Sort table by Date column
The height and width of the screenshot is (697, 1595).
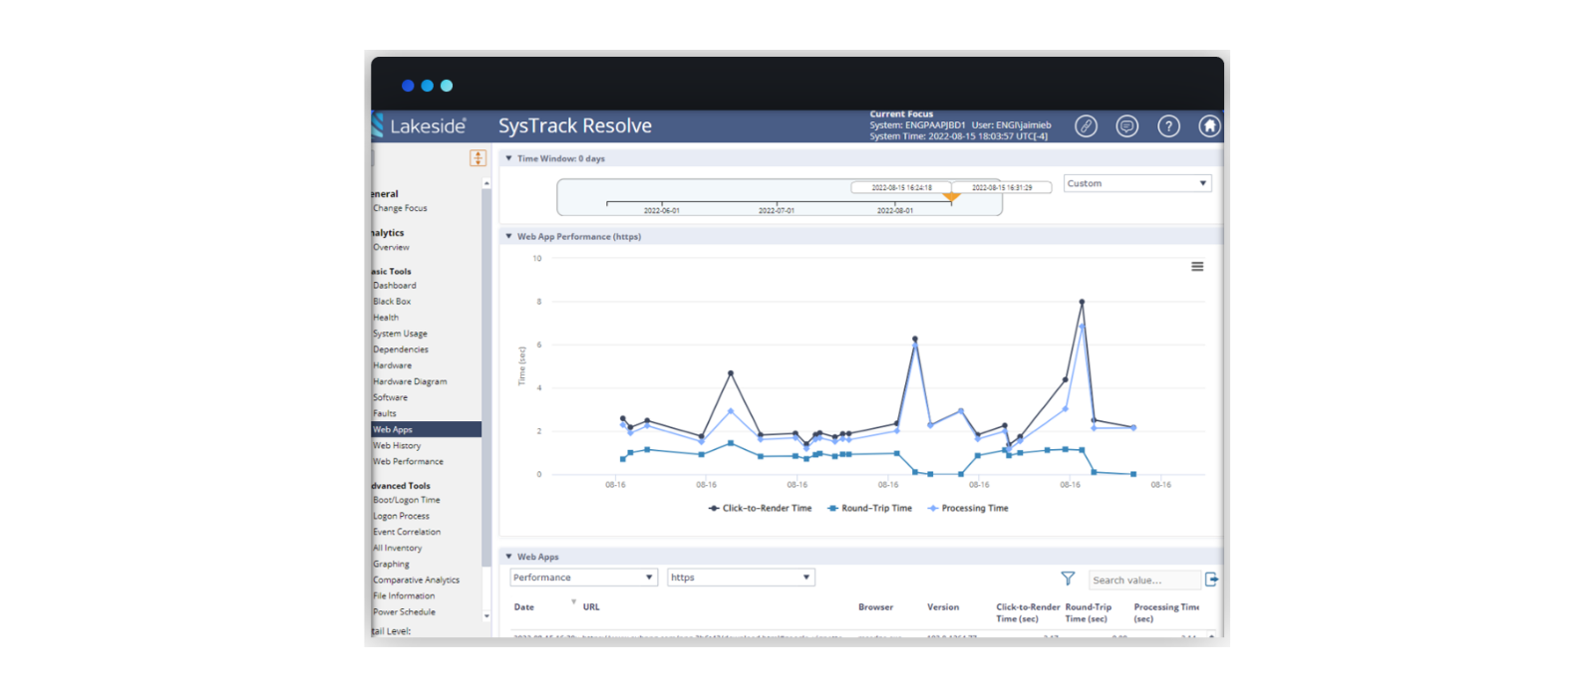[x=523, y=607]
